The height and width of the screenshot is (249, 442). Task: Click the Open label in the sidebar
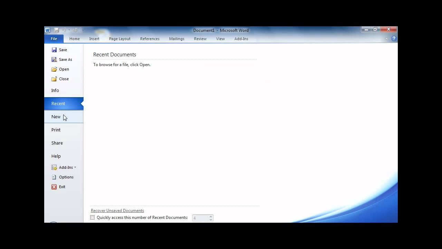(64, 69)
